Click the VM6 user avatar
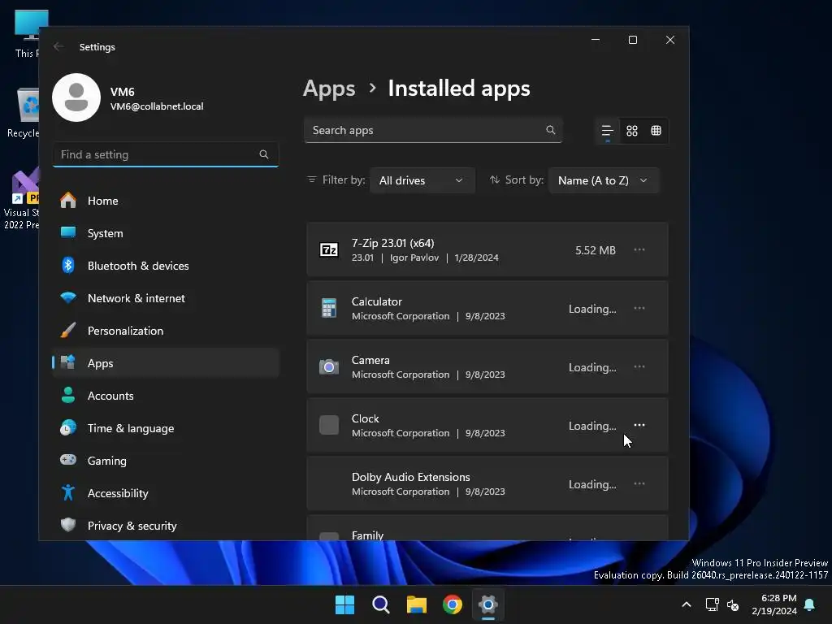This screenshot has width=832, height=624. pos(76,97)
